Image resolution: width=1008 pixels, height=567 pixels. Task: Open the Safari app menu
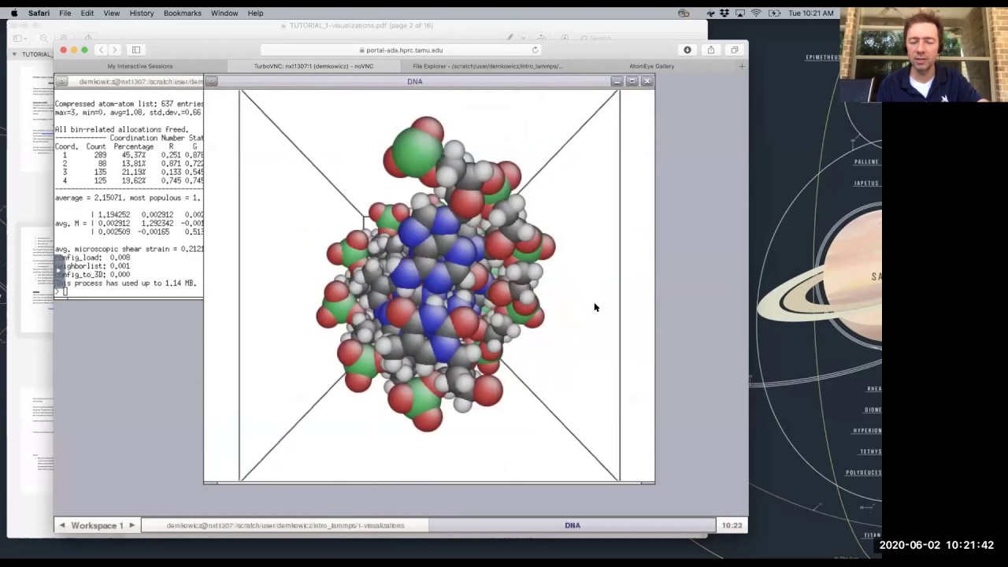[x=39, y=13]
